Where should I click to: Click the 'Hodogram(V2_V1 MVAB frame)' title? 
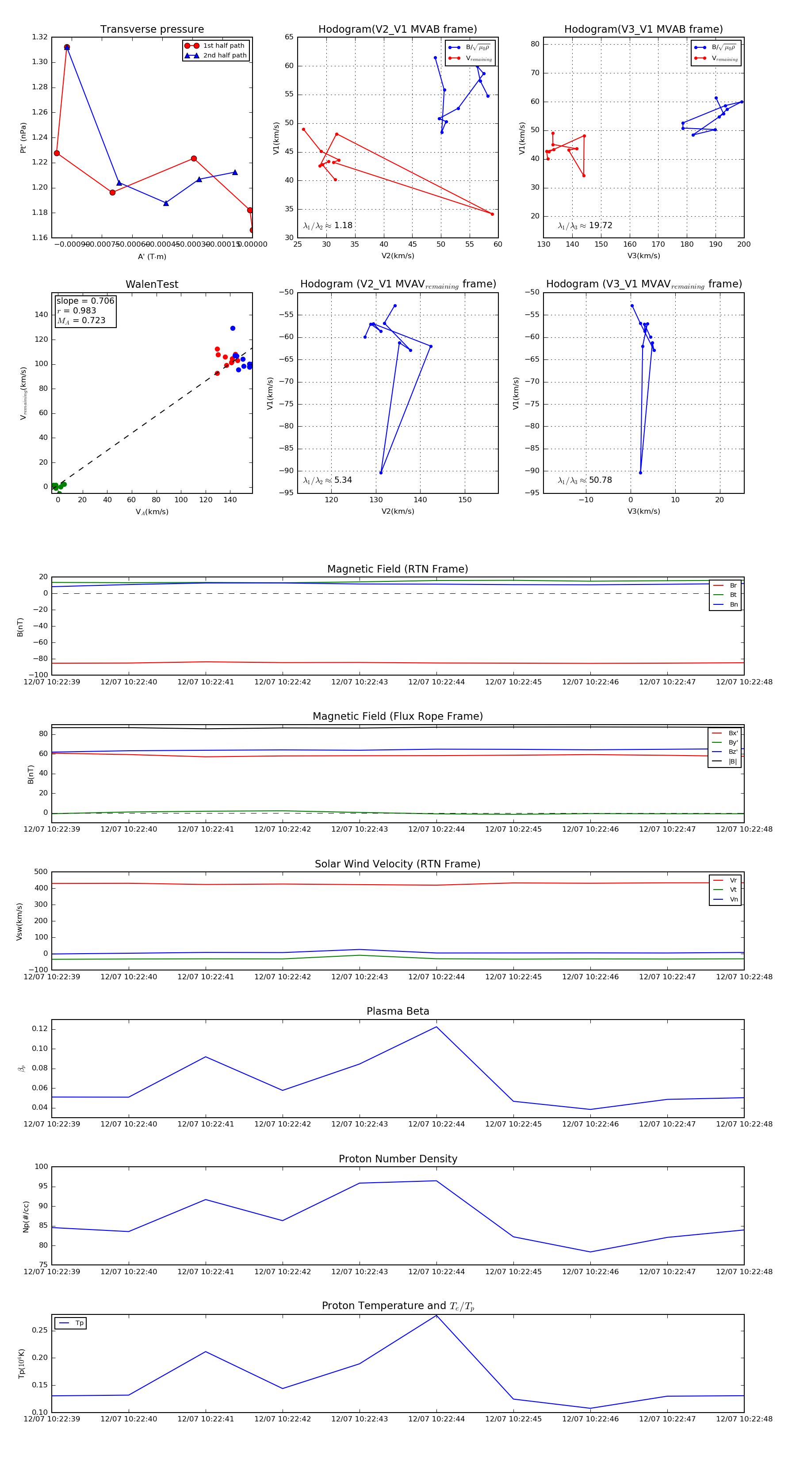[398, 30]
